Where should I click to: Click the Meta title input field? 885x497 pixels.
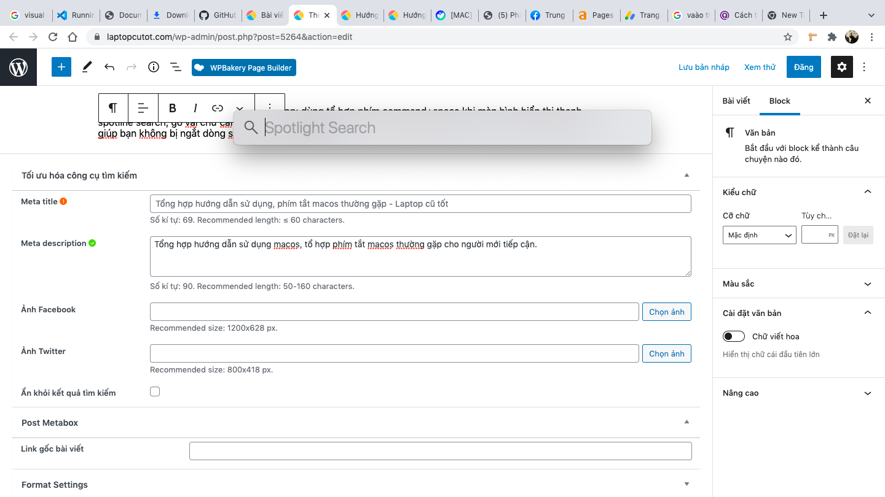click(420, 204)
